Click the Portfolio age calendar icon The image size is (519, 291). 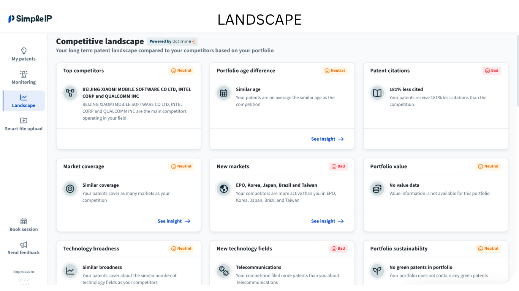pos(223,93)
